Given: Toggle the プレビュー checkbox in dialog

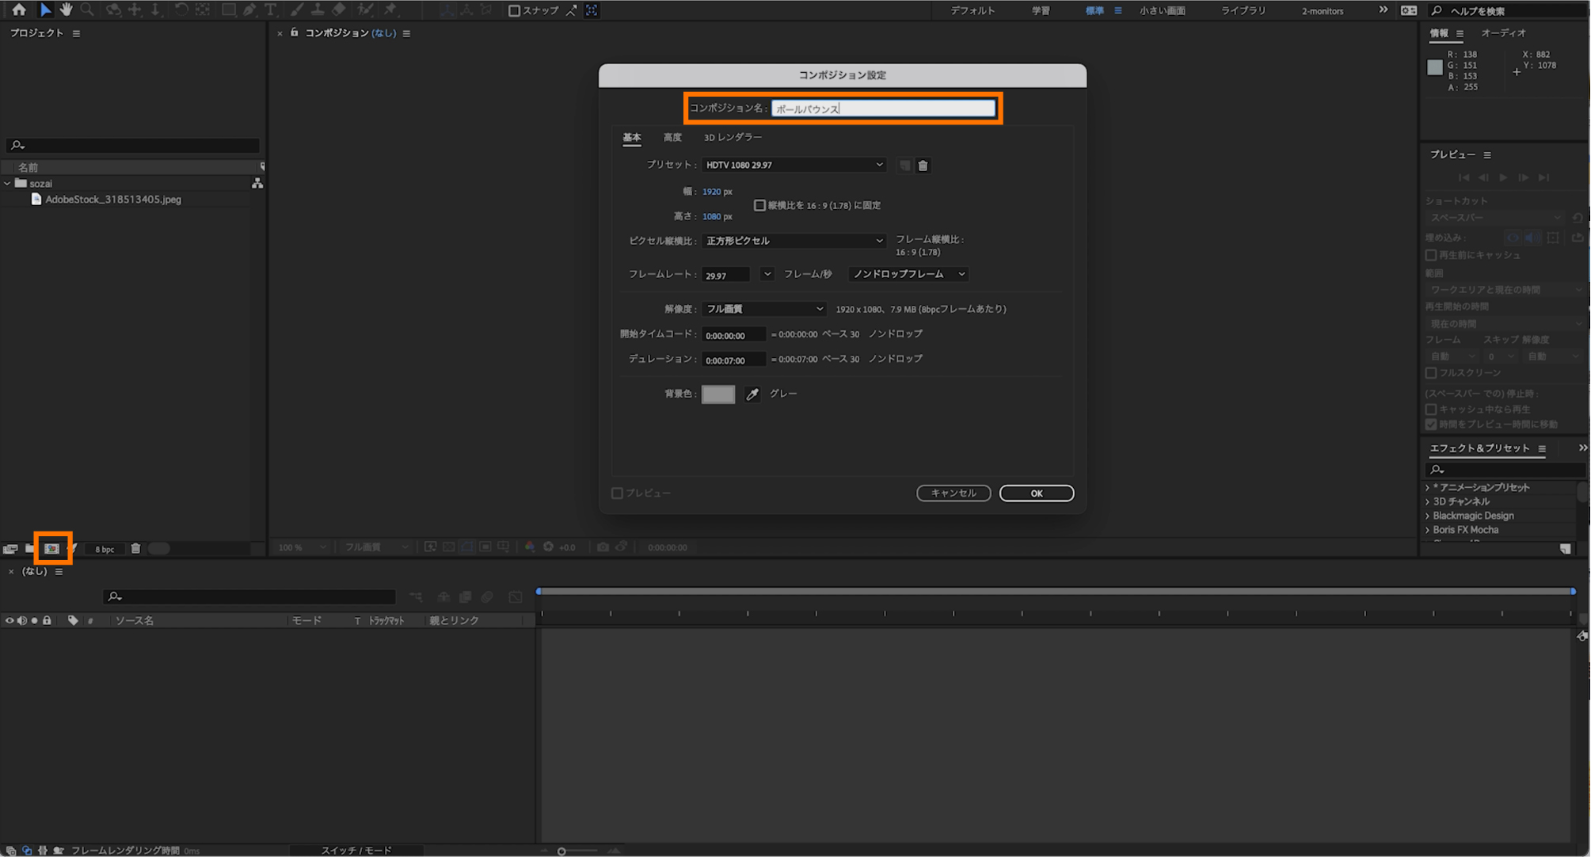Looking at the screenshot, I should click(618, 493).
